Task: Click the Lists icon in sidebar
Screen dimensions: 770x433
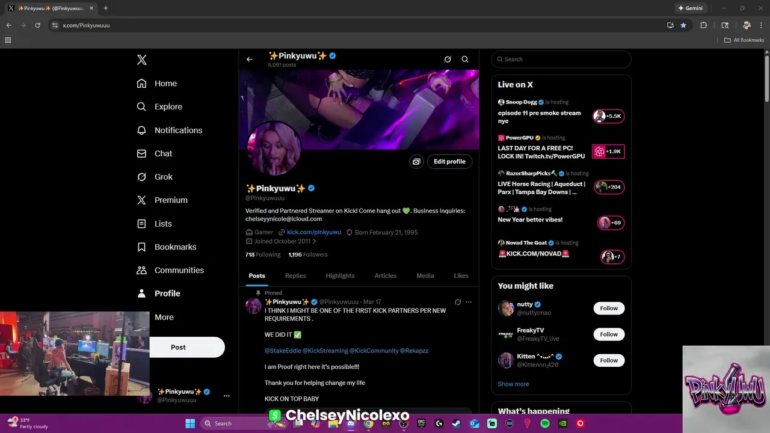Action: click(141, 224)
